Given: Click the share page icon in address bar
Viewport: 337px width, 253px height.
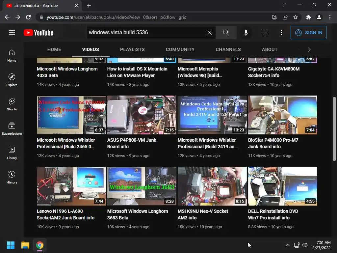Looking at the screenshot, I should [x=285, y=17].
